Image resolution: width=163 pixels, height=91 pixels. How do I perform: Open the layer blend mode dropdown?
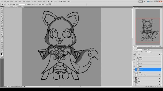pos(138,50)
